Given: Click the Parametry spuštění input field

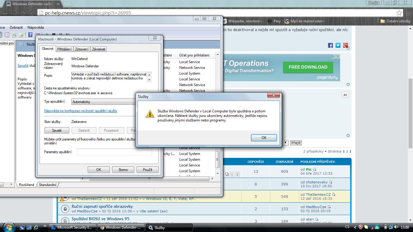Looking at the screenshot, I should (114, 152).
